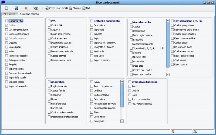
Task: Check the Codice fiscale column
Action: coord(49,91)
